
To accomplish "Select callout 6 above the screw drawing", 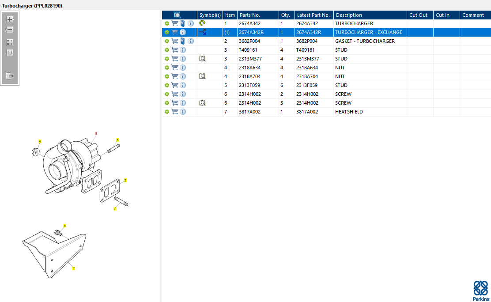I will (65, 226).
